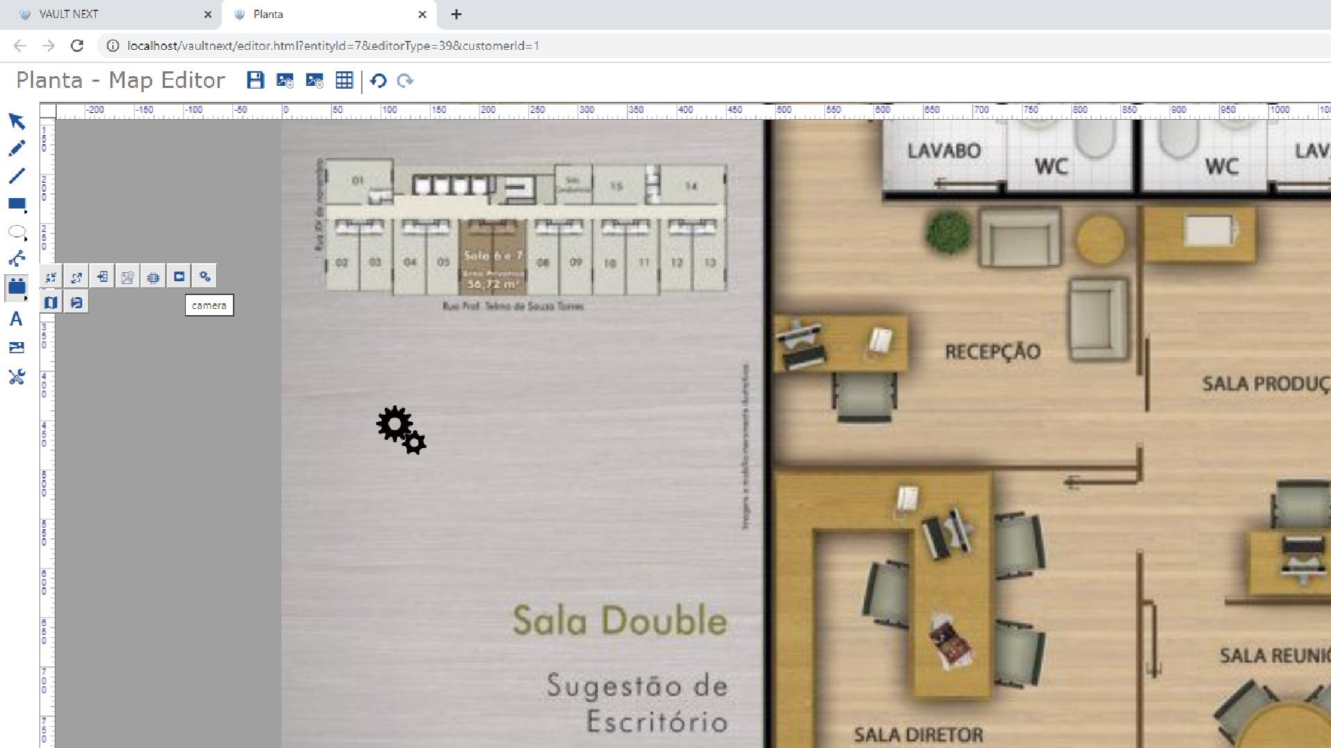Click the RECEPÇÃO label on the floor plan
This screenshot has width=1331, height=748.
coord(993,351)
